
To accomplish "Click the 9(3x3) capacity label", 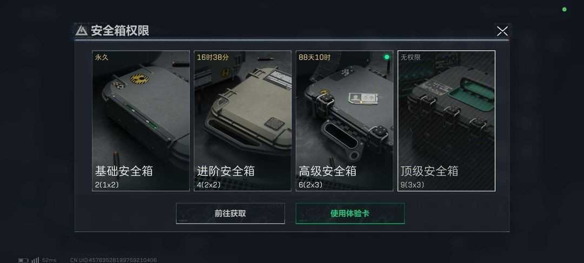I will coord(412,185).
